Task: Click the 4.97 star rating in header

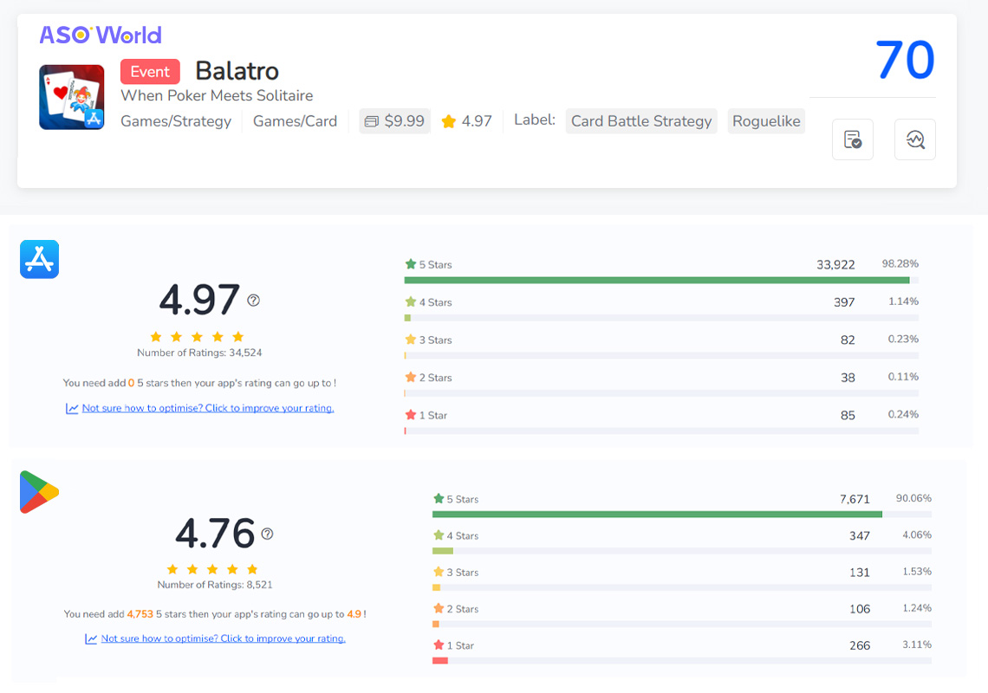Action: pos(467,121)
